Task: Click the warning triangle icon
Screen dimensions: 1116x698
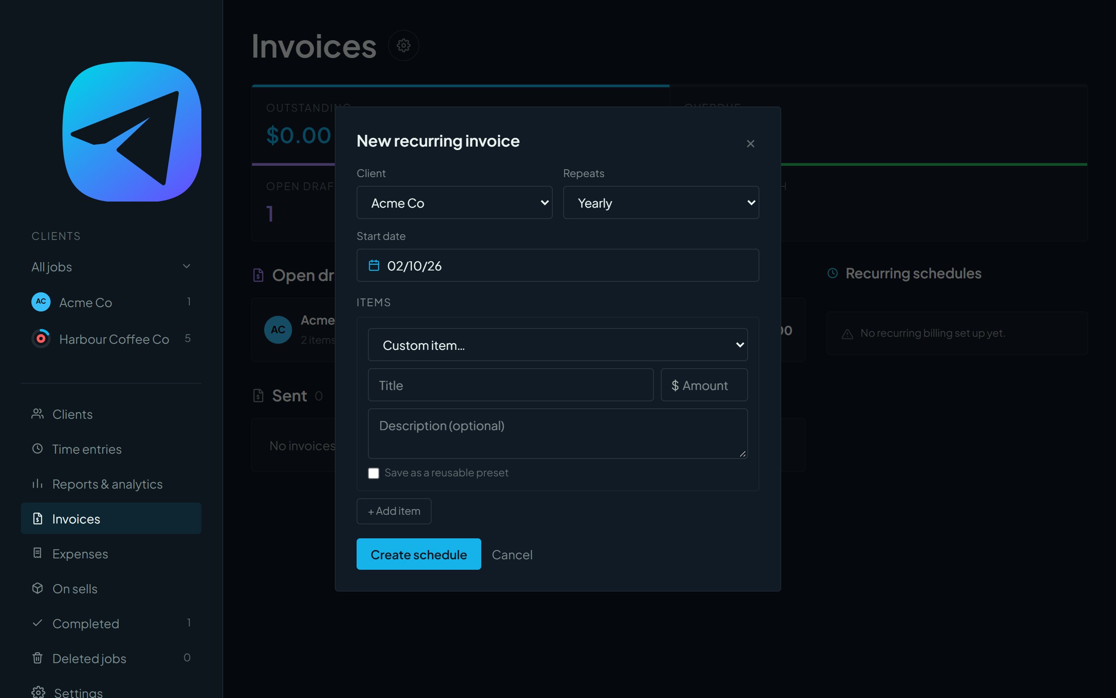Action: [847, 334]
